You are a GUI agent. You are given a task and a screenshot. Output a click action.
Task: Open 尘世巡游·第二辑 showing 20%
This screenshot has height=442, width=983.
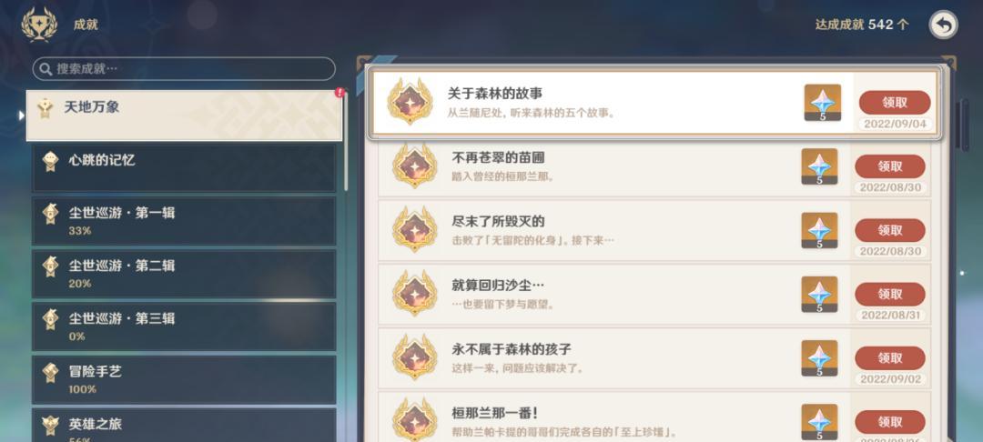[x=184, y=274]
